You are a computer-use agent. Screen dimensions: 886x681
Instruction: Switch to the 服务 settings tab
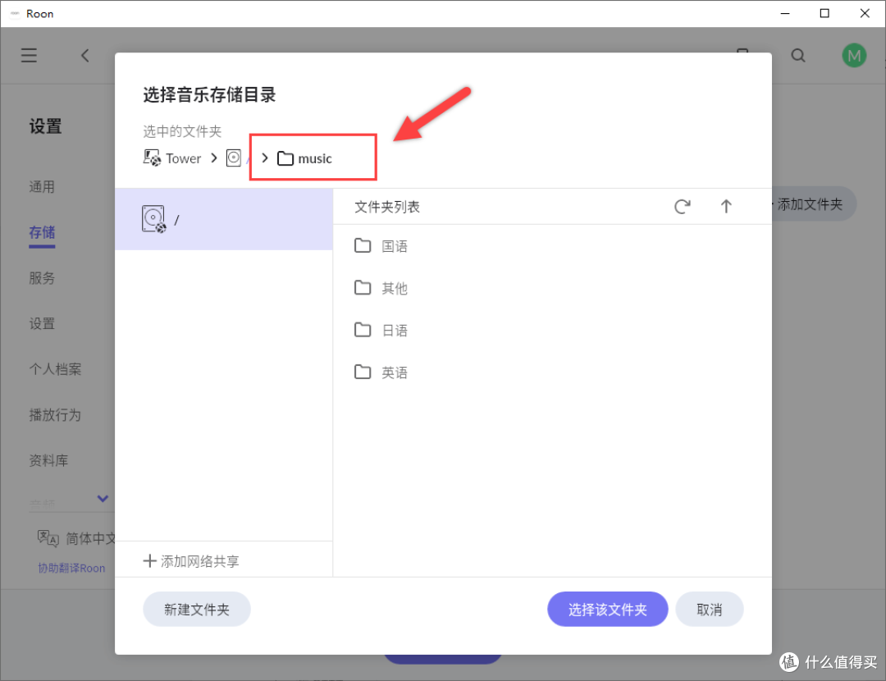pyautogui.click(x=42, y=277)
